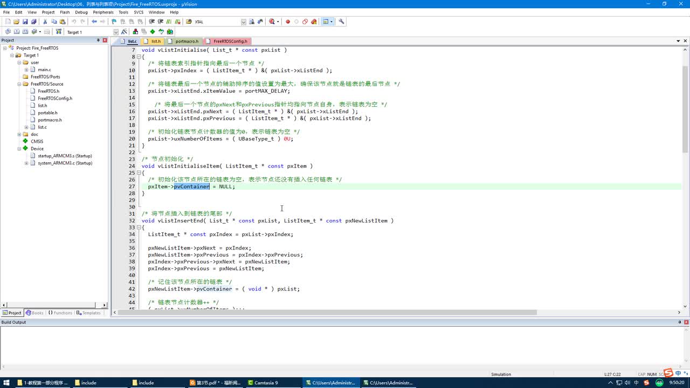
Task: Switch to the Books panel tab
Action: pyautogui.click(x=34, y=313)
